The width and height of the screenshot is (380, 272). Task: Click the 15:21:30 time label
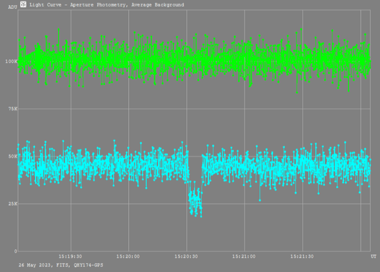302,257
